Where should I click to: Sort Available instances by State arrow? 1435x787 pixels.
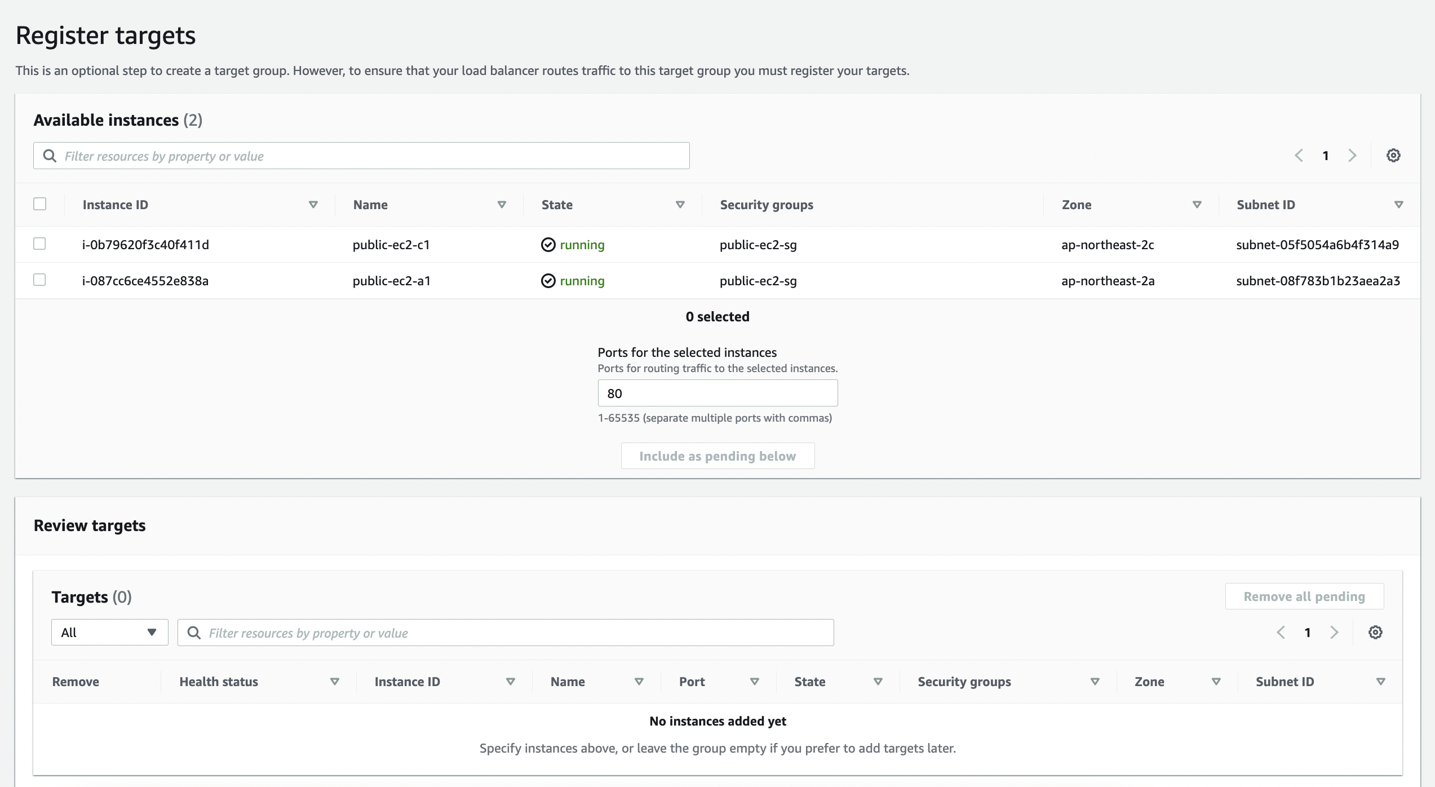[680, 205]
